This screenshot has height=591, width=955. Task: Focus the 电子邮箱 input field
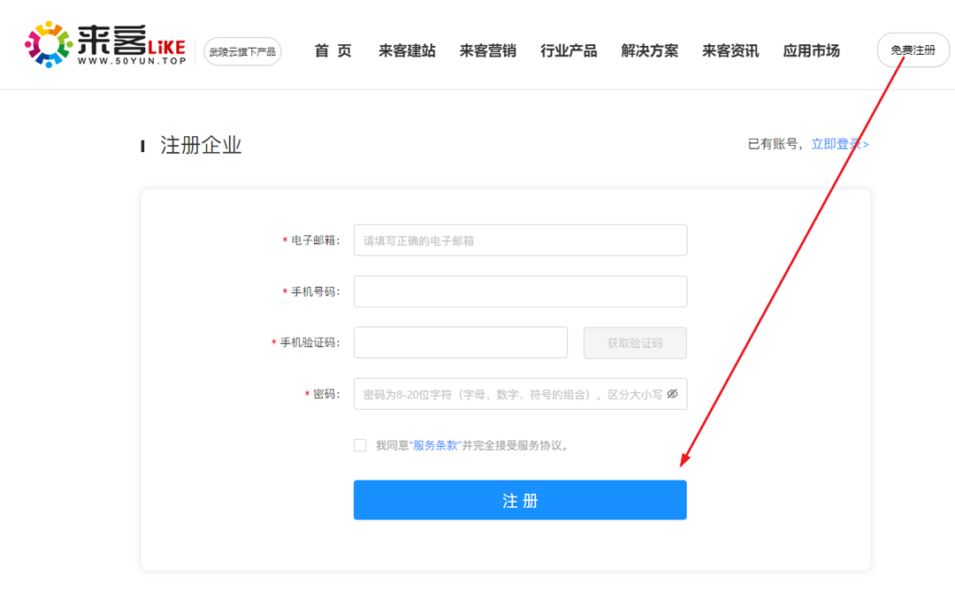tap(520, 240)
